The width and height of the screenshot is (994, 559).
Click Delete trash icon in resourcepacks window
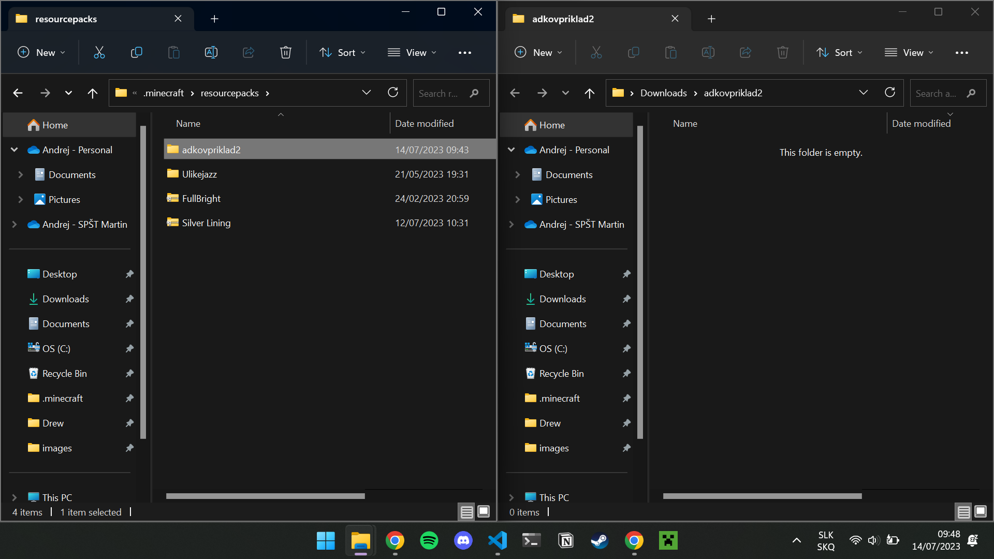[x=285, y=52]
